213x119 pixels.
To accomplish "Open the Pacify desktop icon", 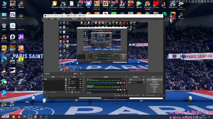I will click(164, 4).
